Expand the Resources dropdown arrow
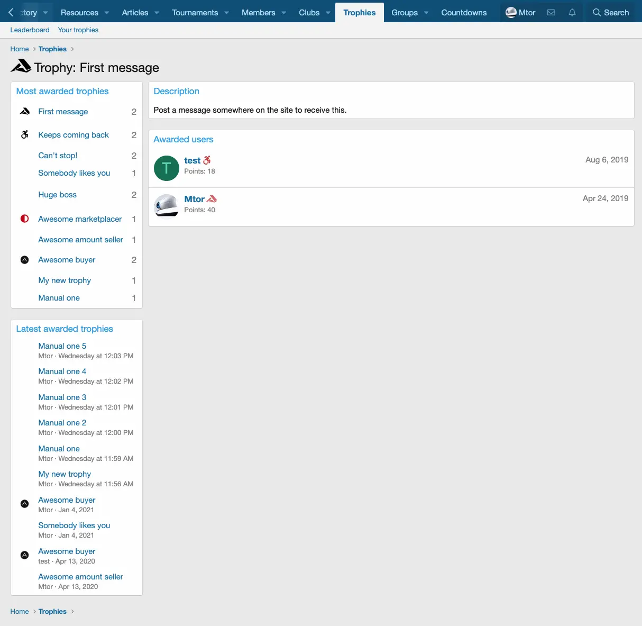 coord(107,13)
